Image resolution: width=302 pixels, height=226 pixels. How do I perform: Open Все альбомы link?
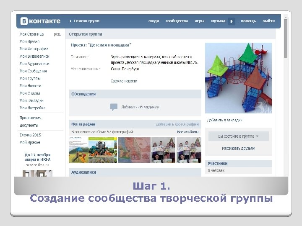(x=187, y=132)
